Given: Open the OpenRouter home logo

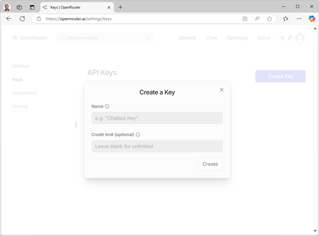Looking at the screenshot, I should [30, 38].
